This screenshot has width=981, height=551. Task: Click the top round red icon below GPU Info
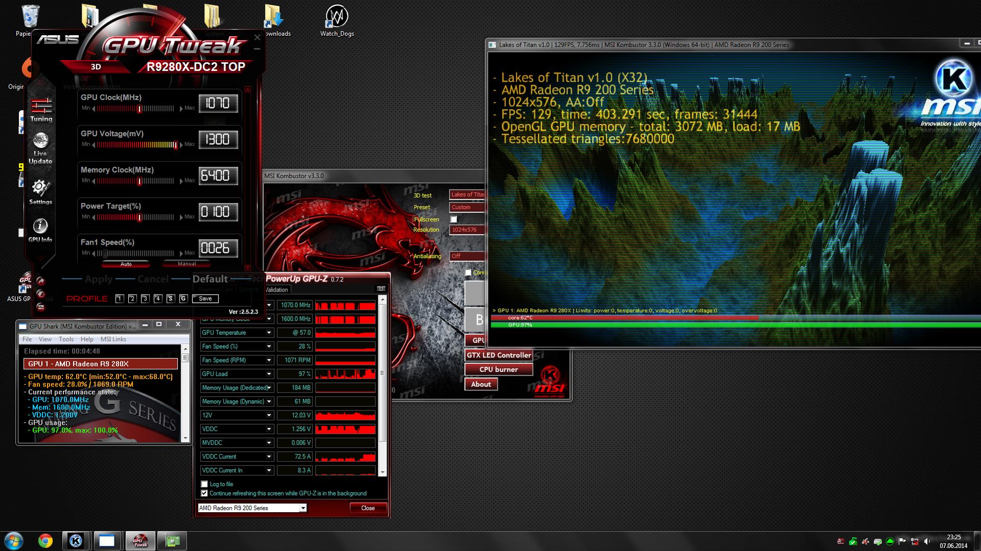[x=41, y=281]
